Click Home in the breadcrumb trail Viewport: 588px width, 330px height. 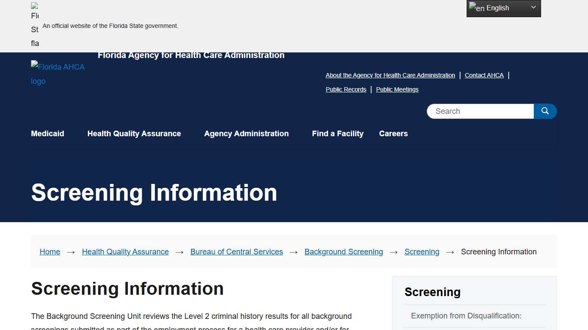click(50, 251)
